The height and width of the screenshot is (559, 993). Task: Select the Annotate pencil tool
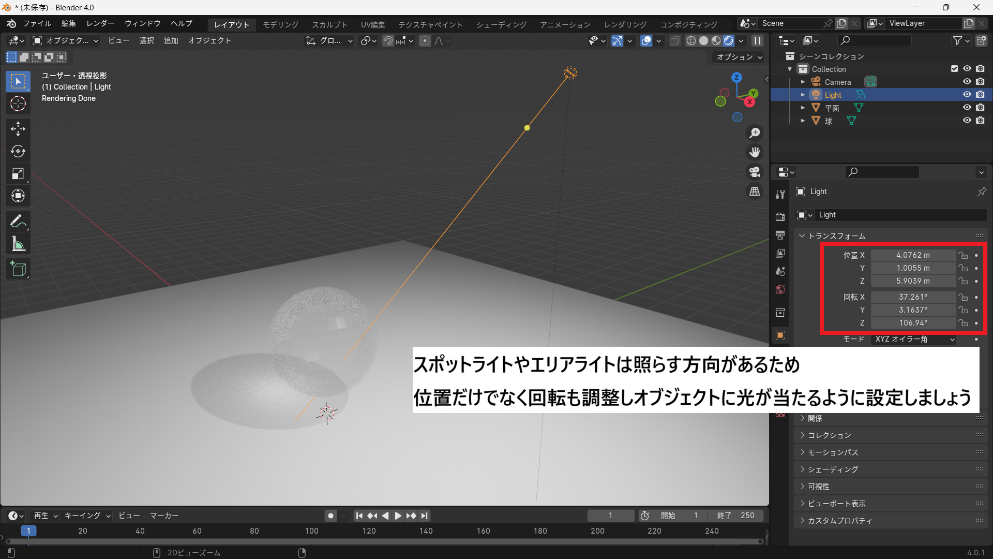[x=18, y=222]
